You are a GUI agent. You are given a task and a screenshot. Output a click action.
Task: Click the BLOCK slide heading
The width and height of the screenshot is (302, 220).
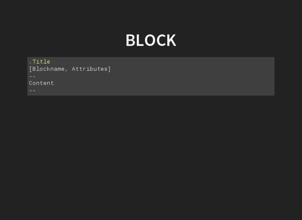point(151,41)
